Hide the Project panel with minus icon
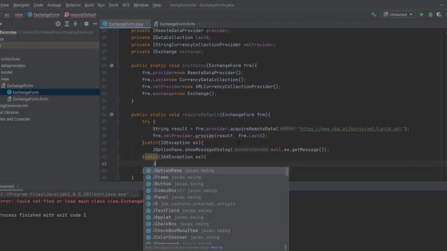The height and width of the screenshot is (251, 447). tap(95, 24)
